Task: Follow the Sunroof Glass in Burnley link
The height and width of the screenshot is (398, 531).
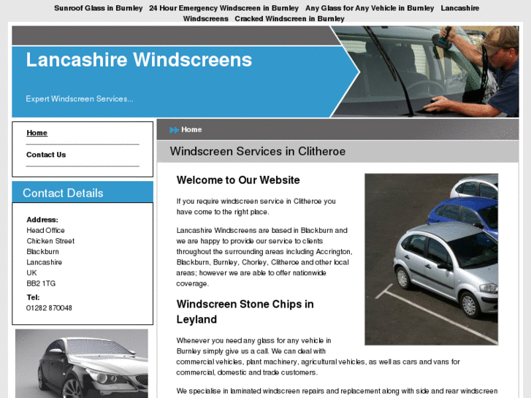Action: [98, 8]
